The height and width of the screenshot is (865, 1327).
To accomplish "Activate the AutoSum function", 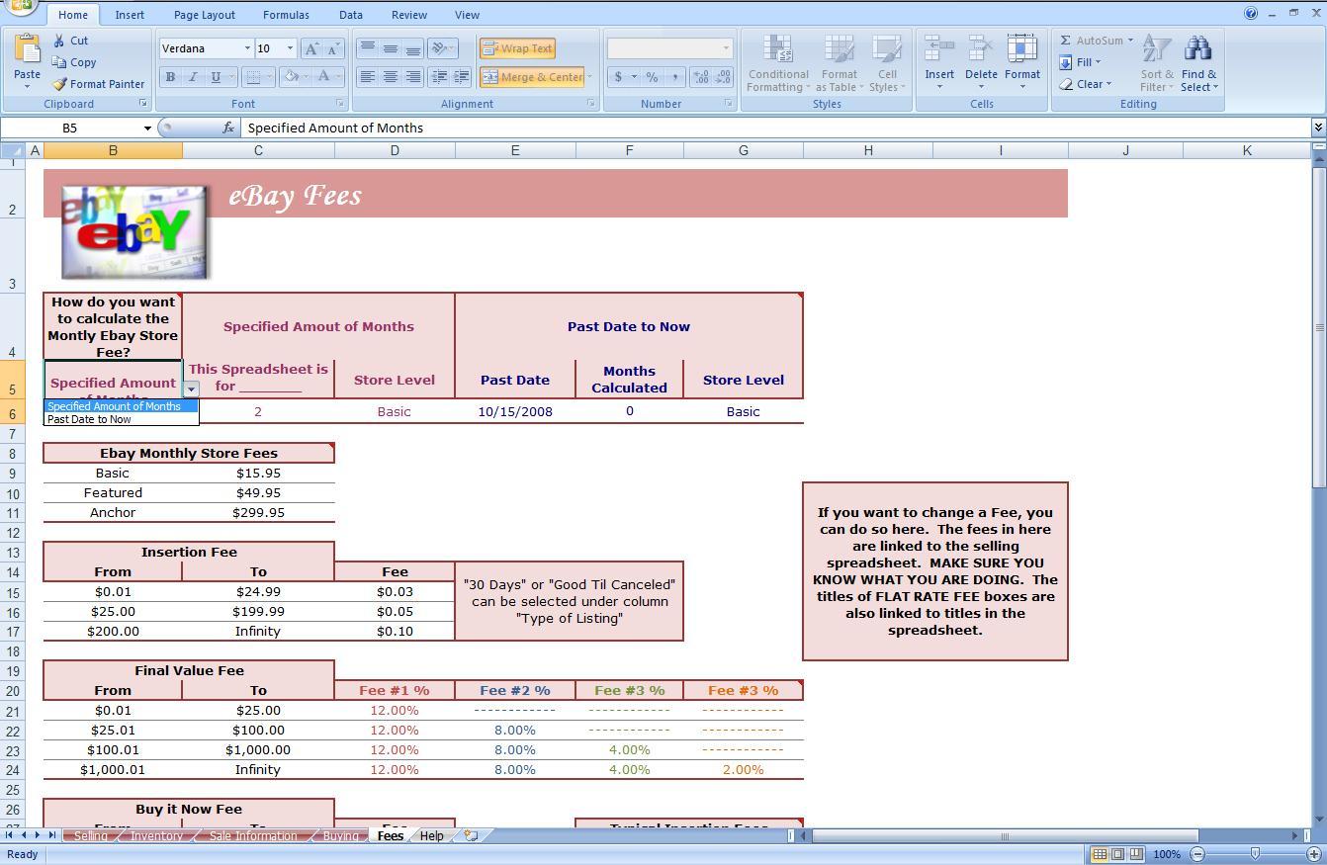I will point(1093,41).
